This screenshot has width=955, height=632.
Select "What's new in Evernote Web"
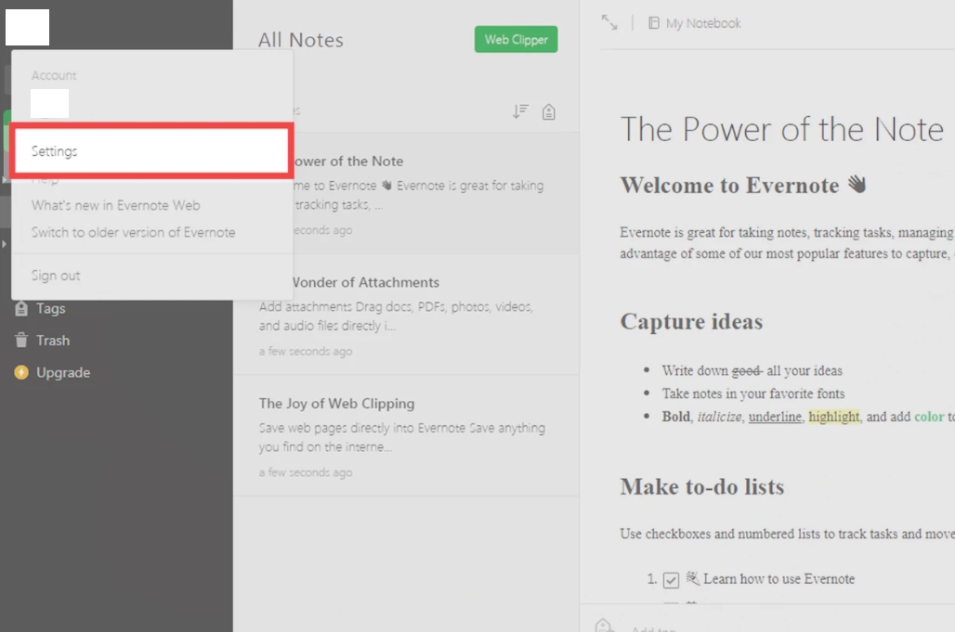[116, 206]
